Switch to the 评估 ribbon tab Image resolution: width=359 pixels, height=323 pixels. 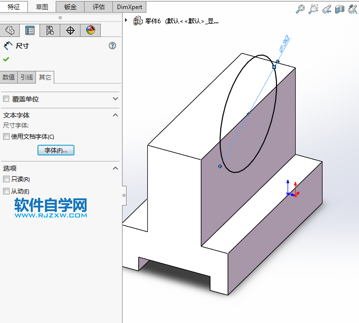tap(98, 7)
